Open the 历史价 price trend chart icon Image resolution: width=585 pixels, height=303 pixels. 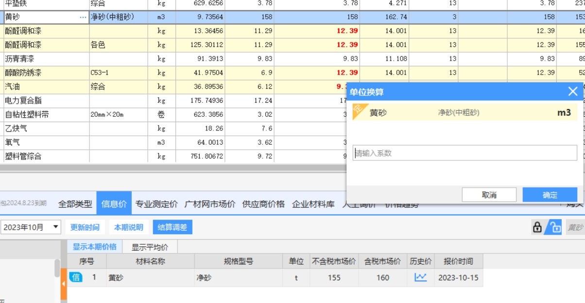pos(420,277)
